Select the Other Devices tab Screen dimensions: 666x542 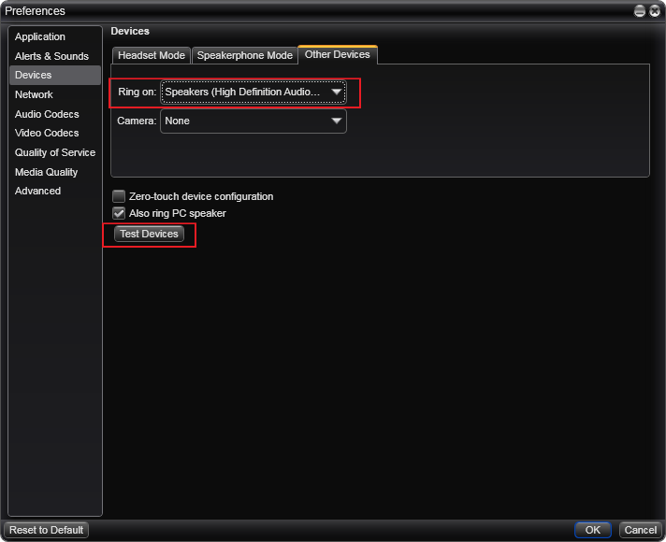click(x=338, y=55)
